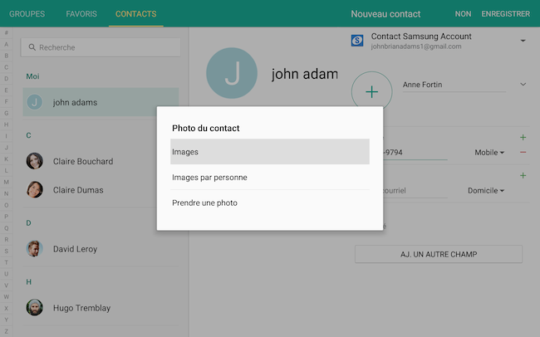This screenshot has width=540, height=337.
Task: Click the Samsung Account icon
Action: click(x=357, y=41)
